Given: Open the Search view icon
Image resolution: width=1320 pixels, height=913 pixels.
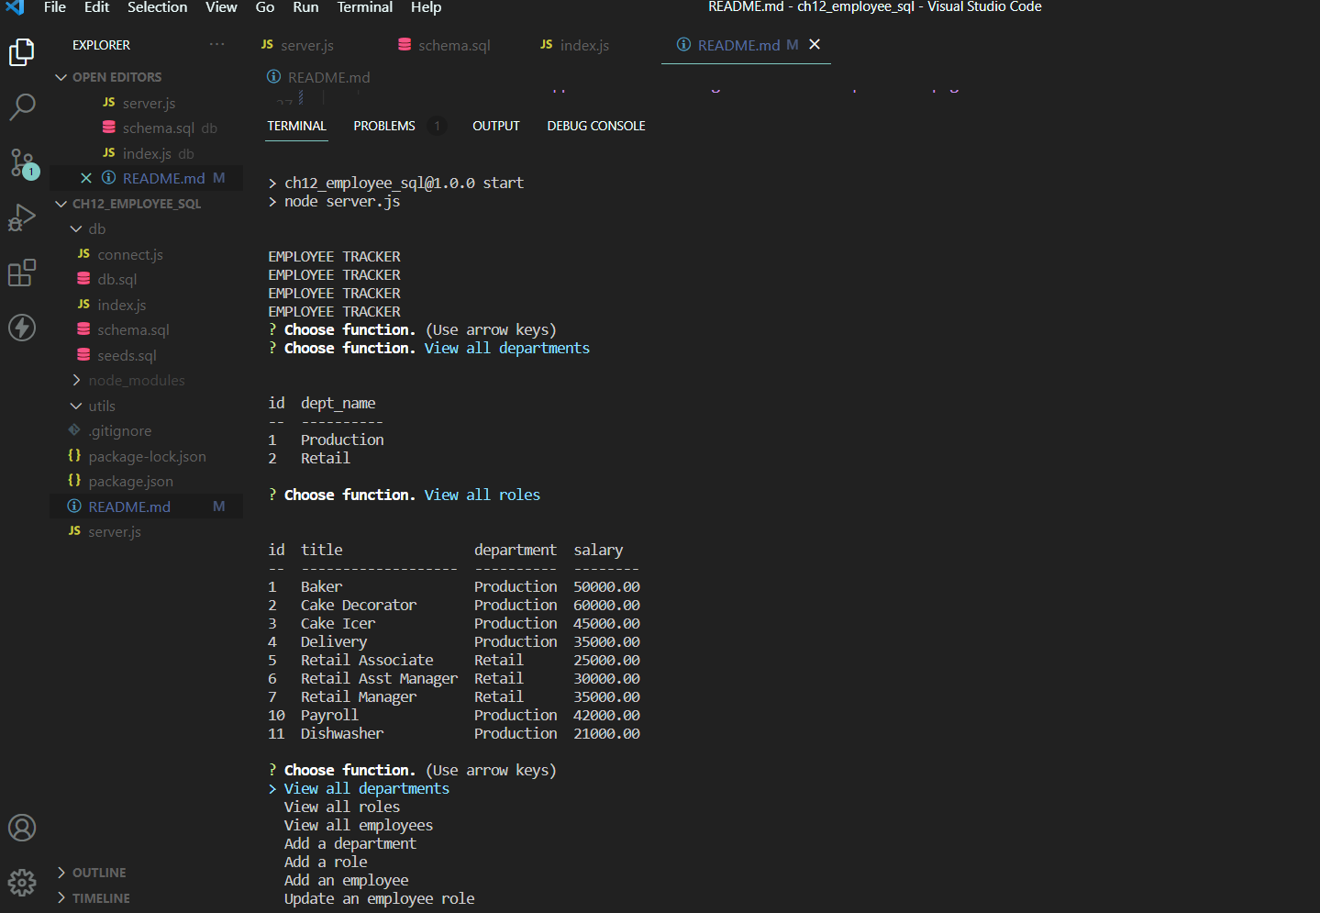Looking at the screenshot, I should (x=21, y=107).
